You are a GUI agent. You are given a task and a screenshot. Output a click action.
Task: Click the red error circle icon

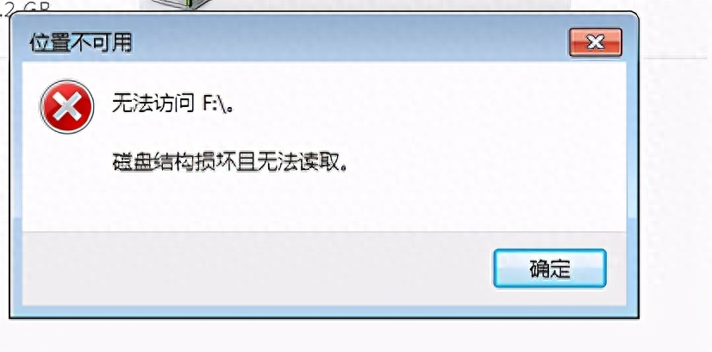coord(67,106)
